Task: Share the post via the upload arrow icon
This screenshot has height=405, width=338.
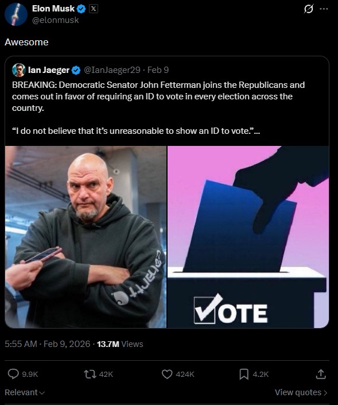Action: tap(321, 374)
